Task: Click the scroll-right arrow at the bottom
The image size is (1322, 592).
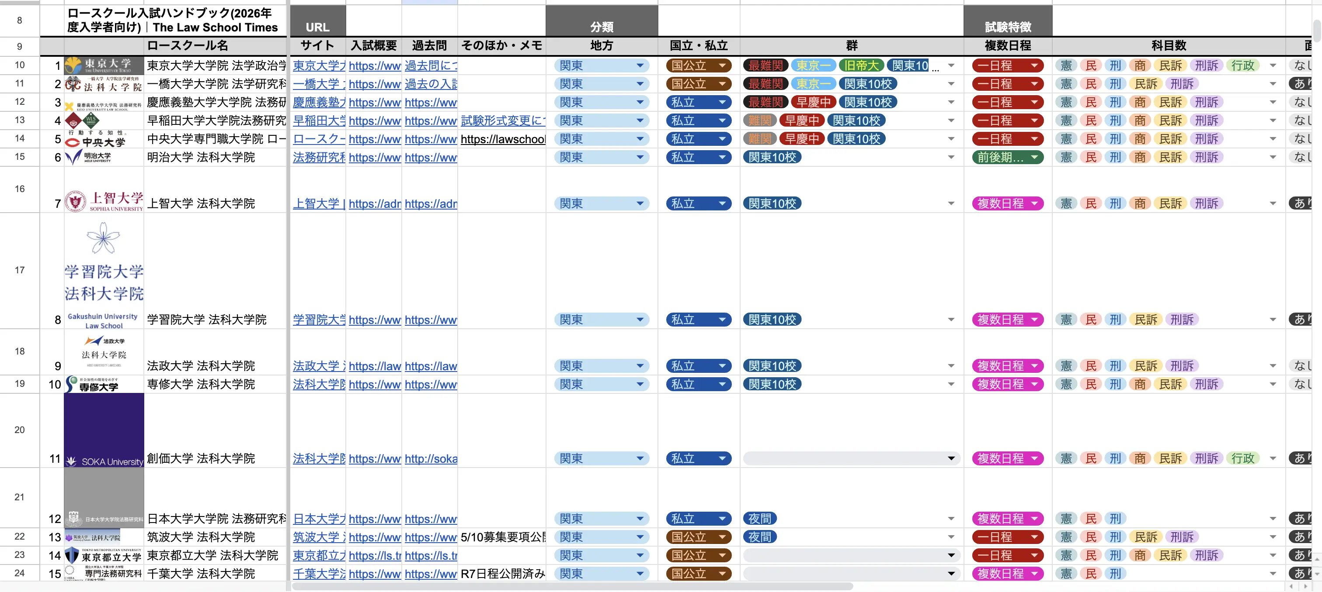Action: (1305, 586)
